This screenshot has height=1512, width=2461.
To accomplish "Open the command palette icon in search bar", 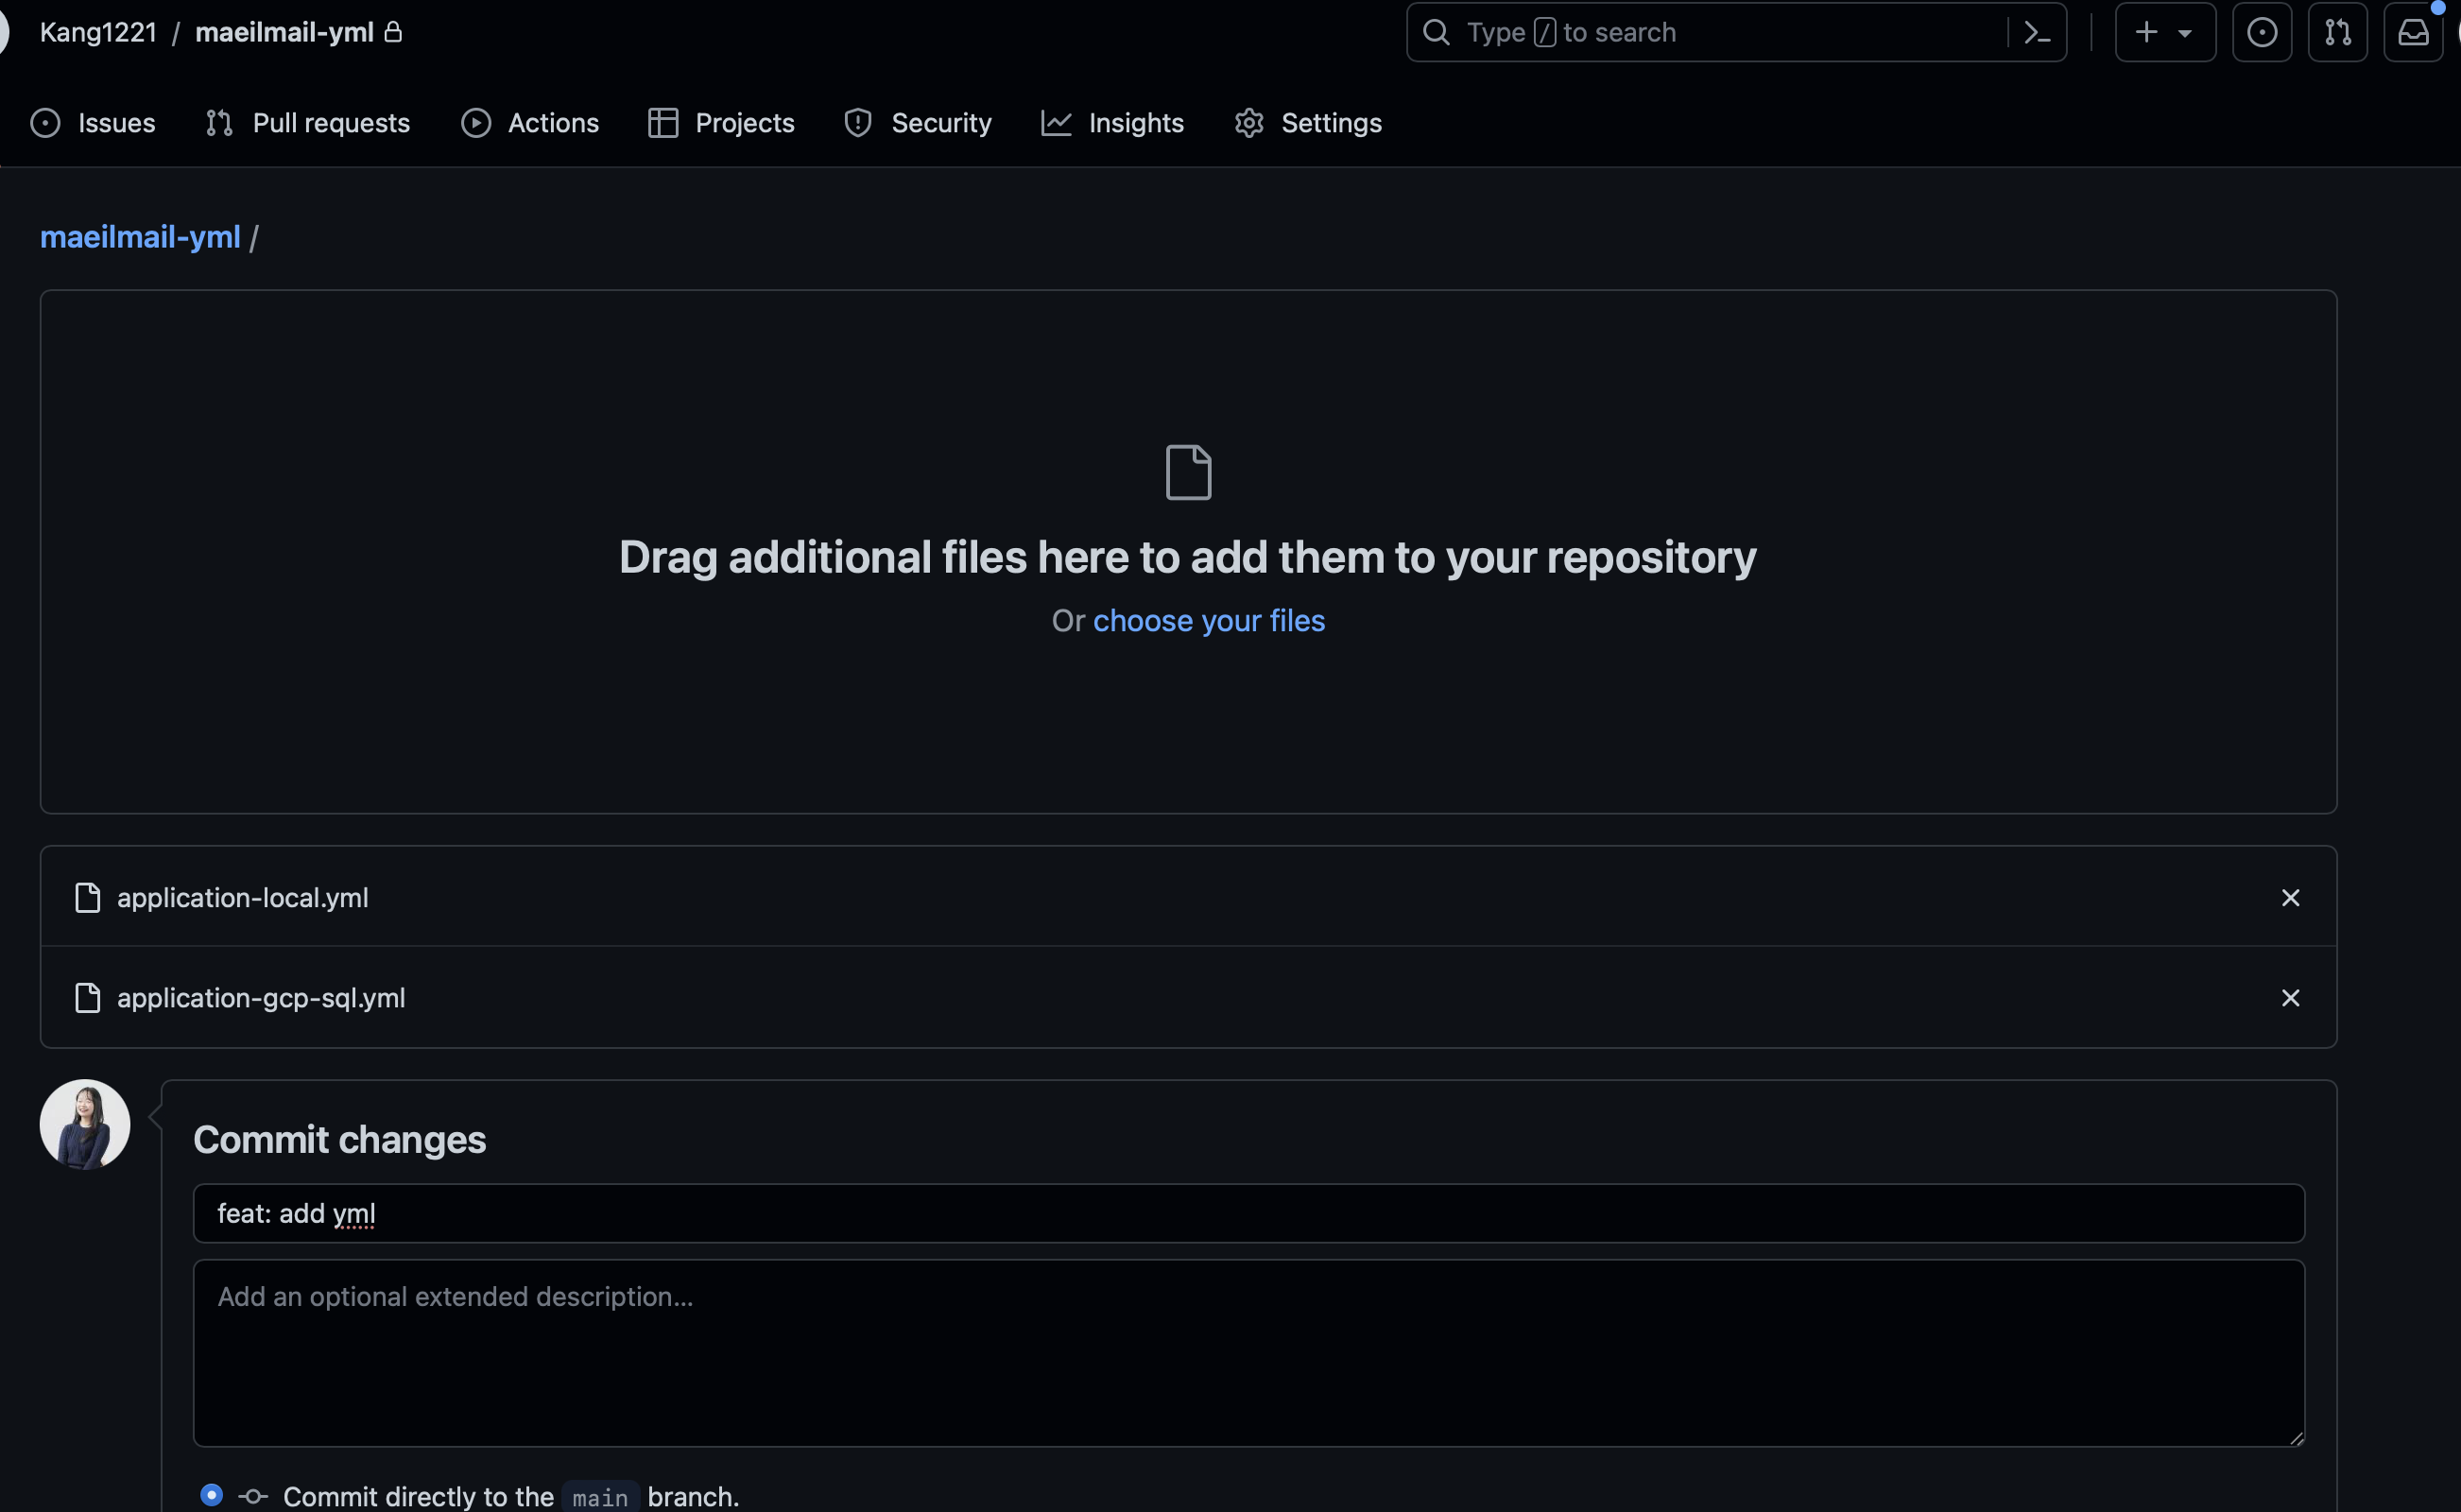I will pos(2036,33).
